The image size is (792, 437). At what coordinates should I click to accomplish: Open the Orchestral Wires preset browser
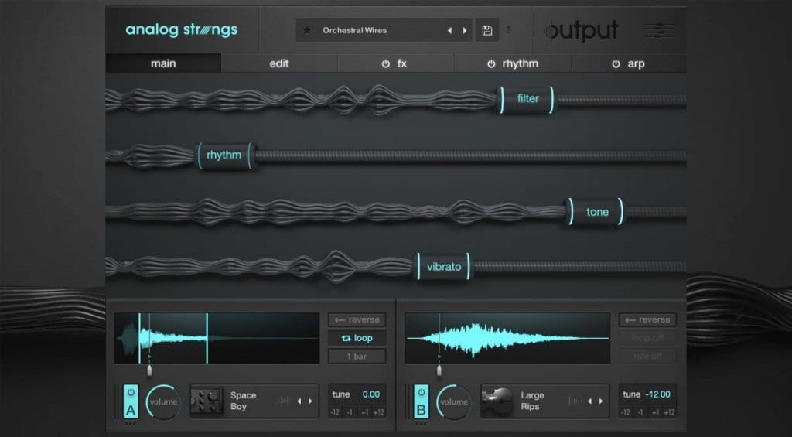pyautogui.click(x=371, y=30)
